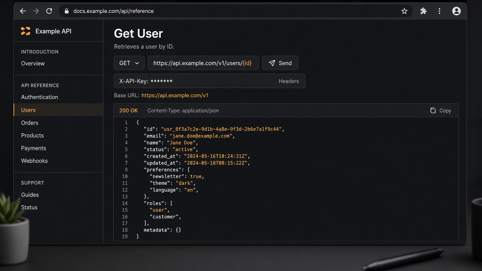Click the Example API title
The width and height of the screenshot is (482, 271).
click(x=53, y=31)
